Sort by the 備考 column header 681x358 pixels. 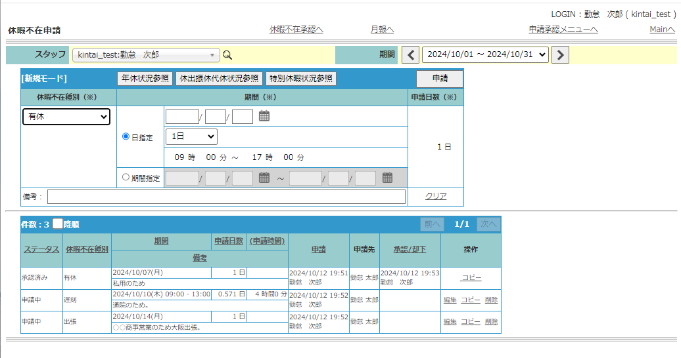pos(200,258)
